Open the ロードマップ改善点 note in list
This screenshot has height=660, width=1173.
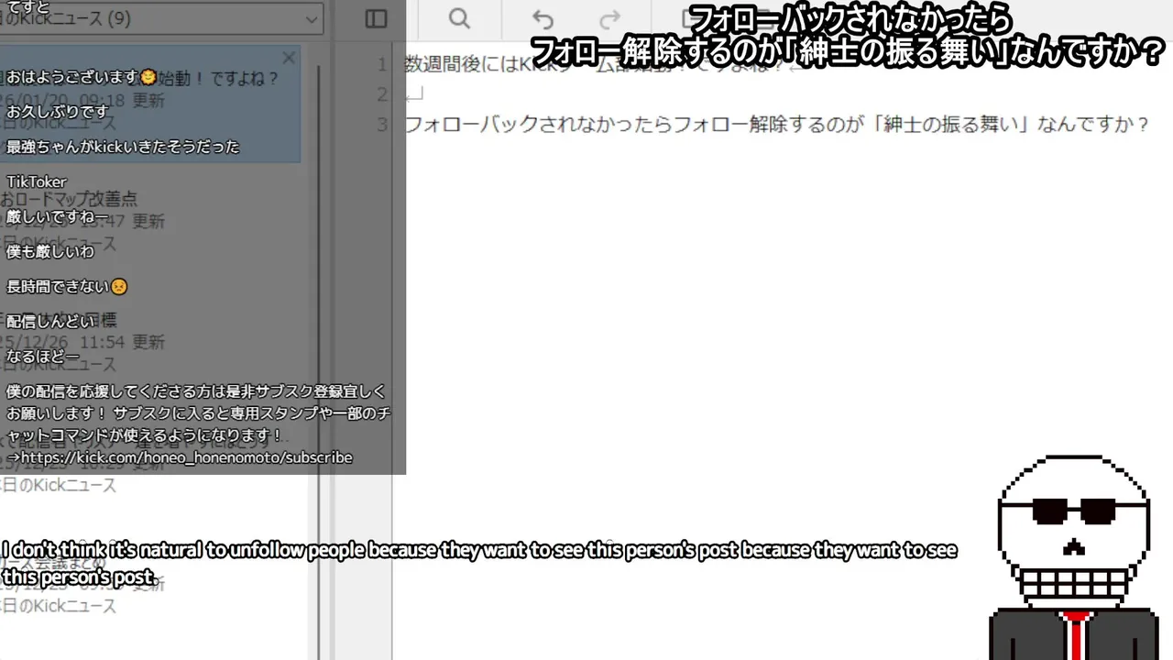pyautogui.click(x=150, y=221)
